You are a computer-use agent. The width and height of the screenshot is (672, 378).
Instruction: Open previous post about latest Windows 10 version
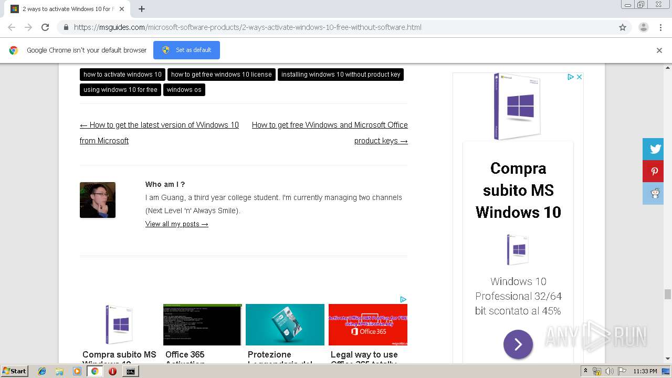point(159,133)
